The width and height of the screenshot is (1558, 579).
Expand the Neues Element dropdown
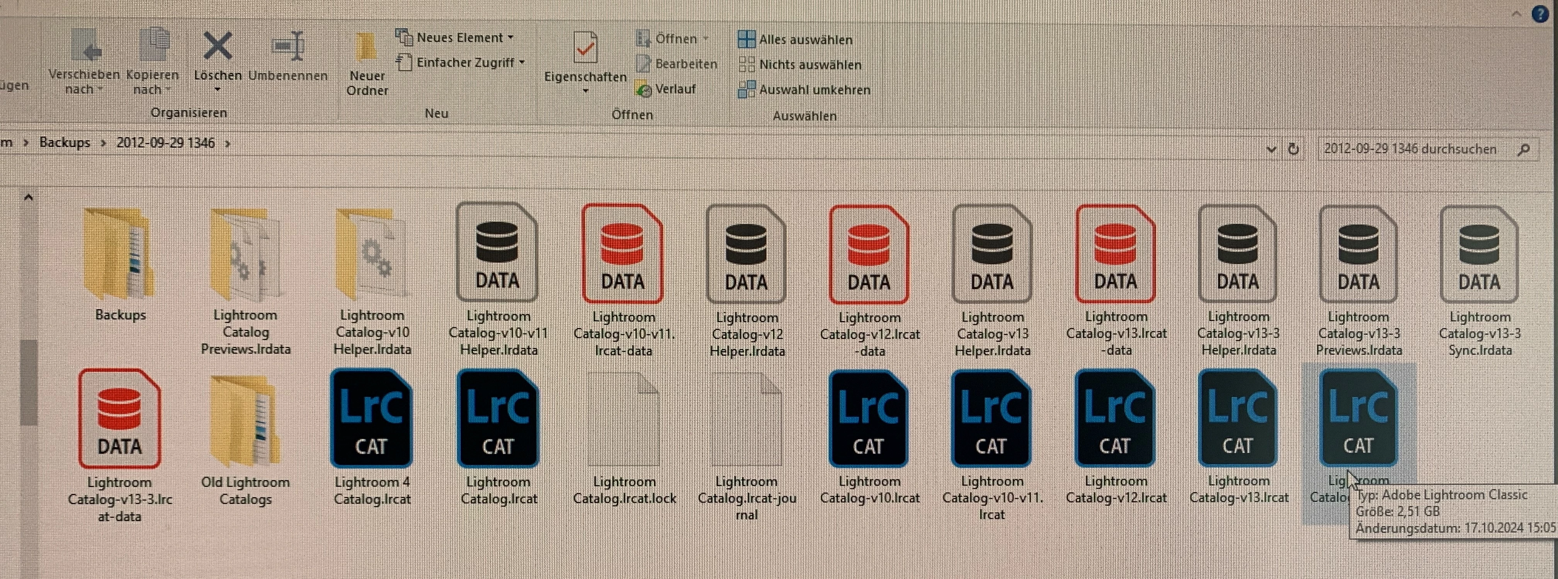click(x=454, y=37)
